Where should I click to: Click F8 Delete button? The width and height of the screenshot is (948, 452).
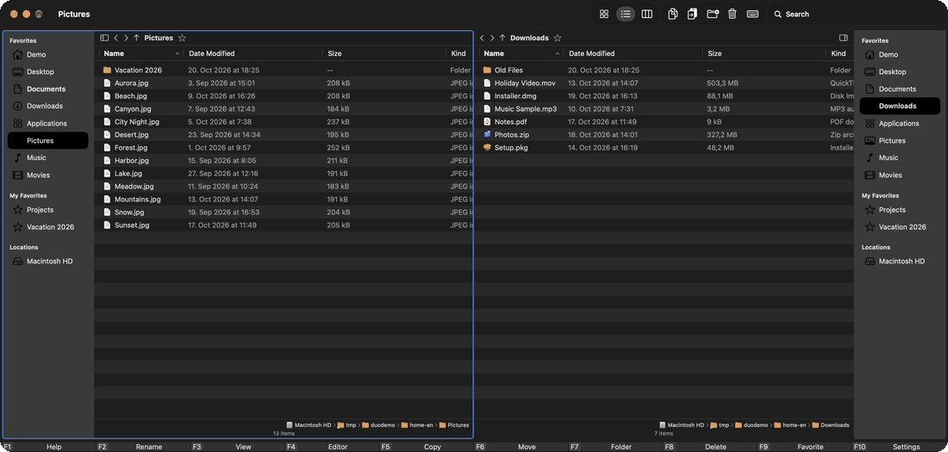(708, 447)
